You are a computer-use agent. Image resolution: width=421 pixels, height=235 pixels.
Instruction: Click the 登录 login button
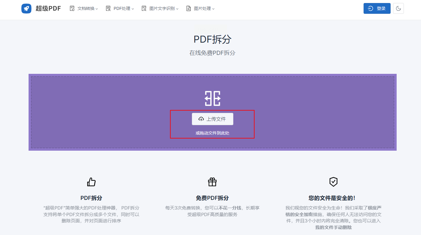377,8
